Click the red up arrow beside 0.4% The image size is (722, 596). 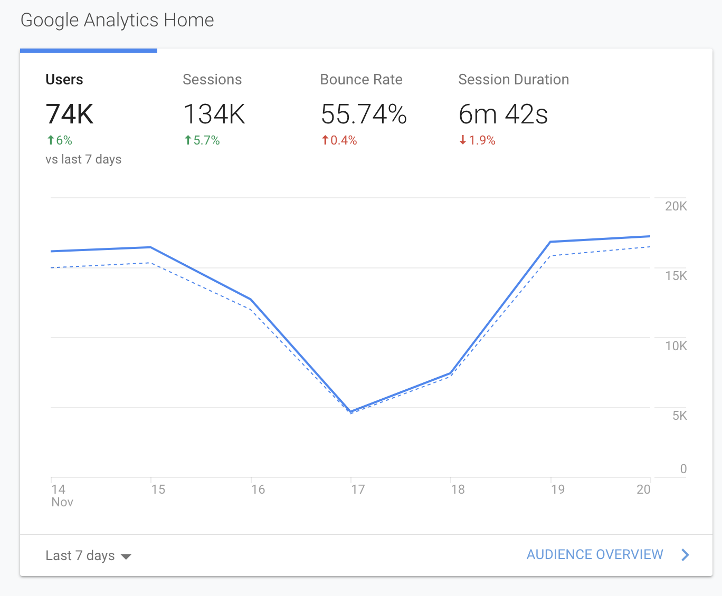coord(325,140)
